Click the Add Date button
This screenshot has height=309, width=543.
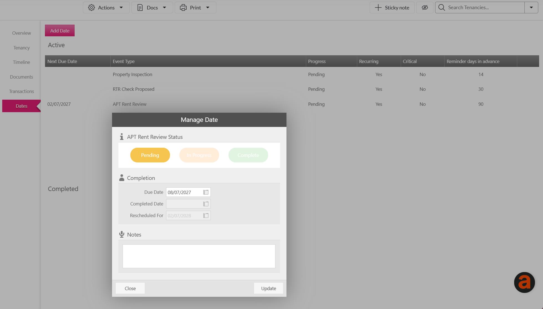60,31
